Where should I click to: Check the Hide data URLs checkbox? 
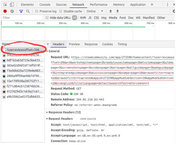pyautogui.click(x=47, y=17)
